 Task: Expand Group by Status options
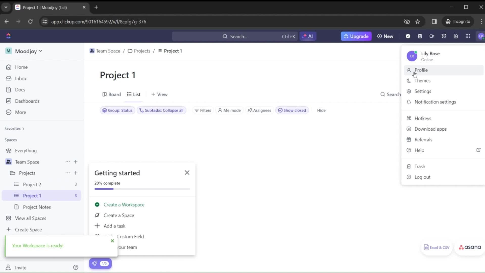point(117,110)
